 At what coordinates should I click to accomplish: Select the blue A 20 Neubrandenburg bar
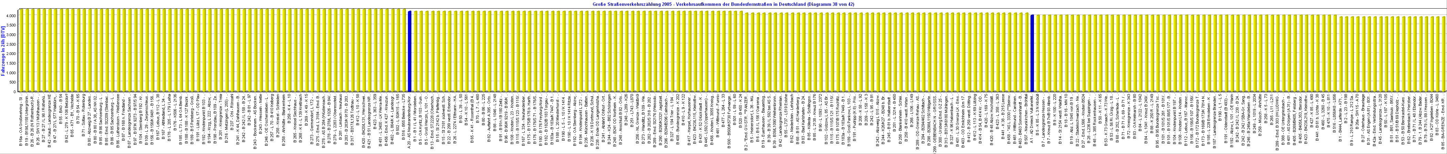(x=410, y=51)
